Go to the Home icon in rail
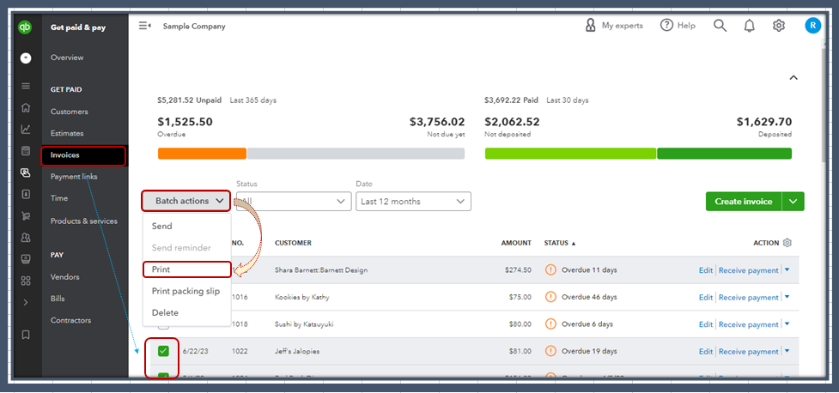Image resolution: width=839 pixels, height=393 pixels. (x=25, y=108)
